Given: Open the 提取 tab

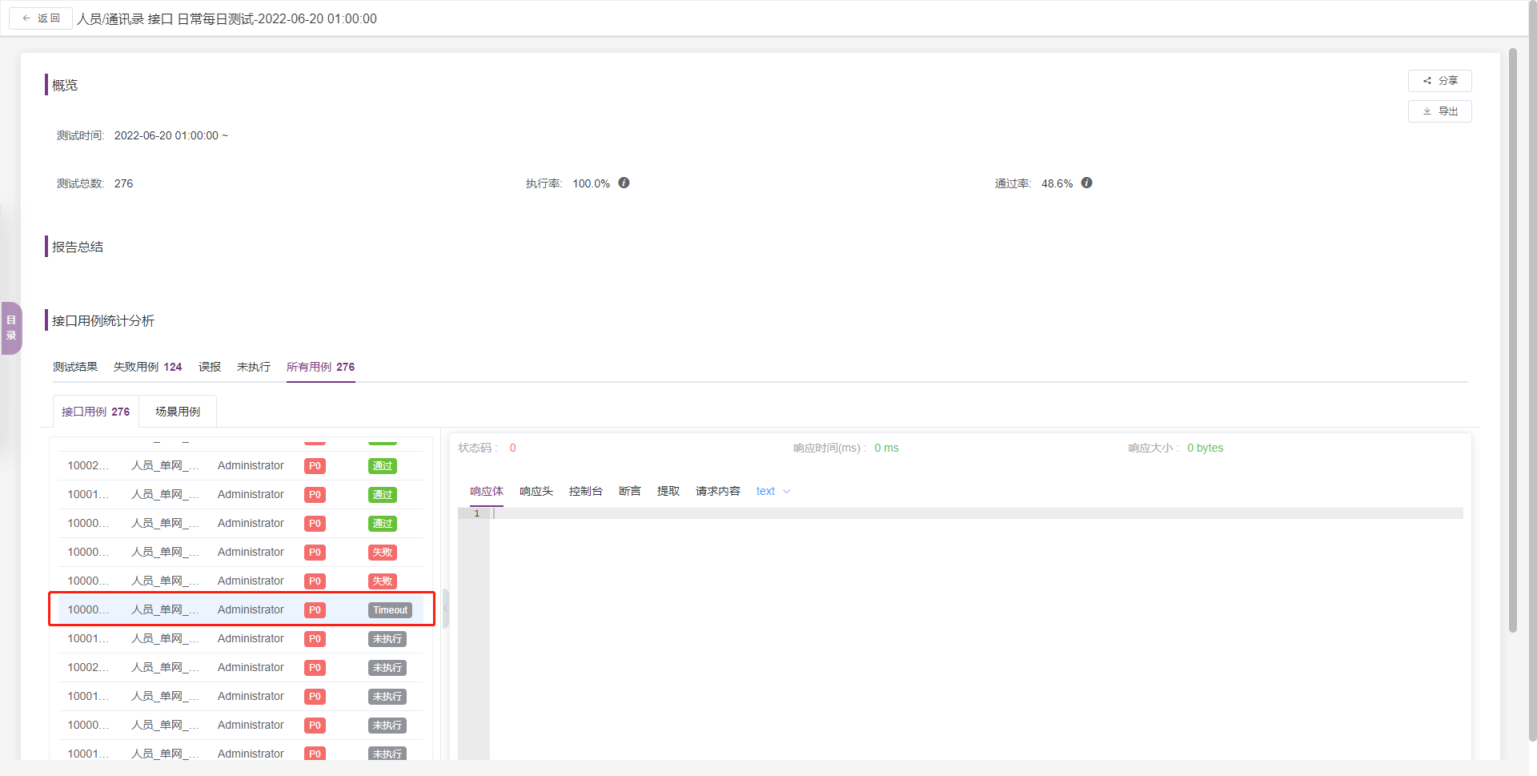Looking at the screenshot, I should pos(668,492).
